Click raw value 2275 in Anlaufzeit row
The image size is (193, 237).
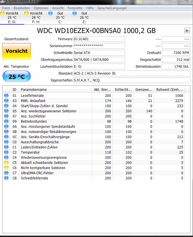coord(179,101)
